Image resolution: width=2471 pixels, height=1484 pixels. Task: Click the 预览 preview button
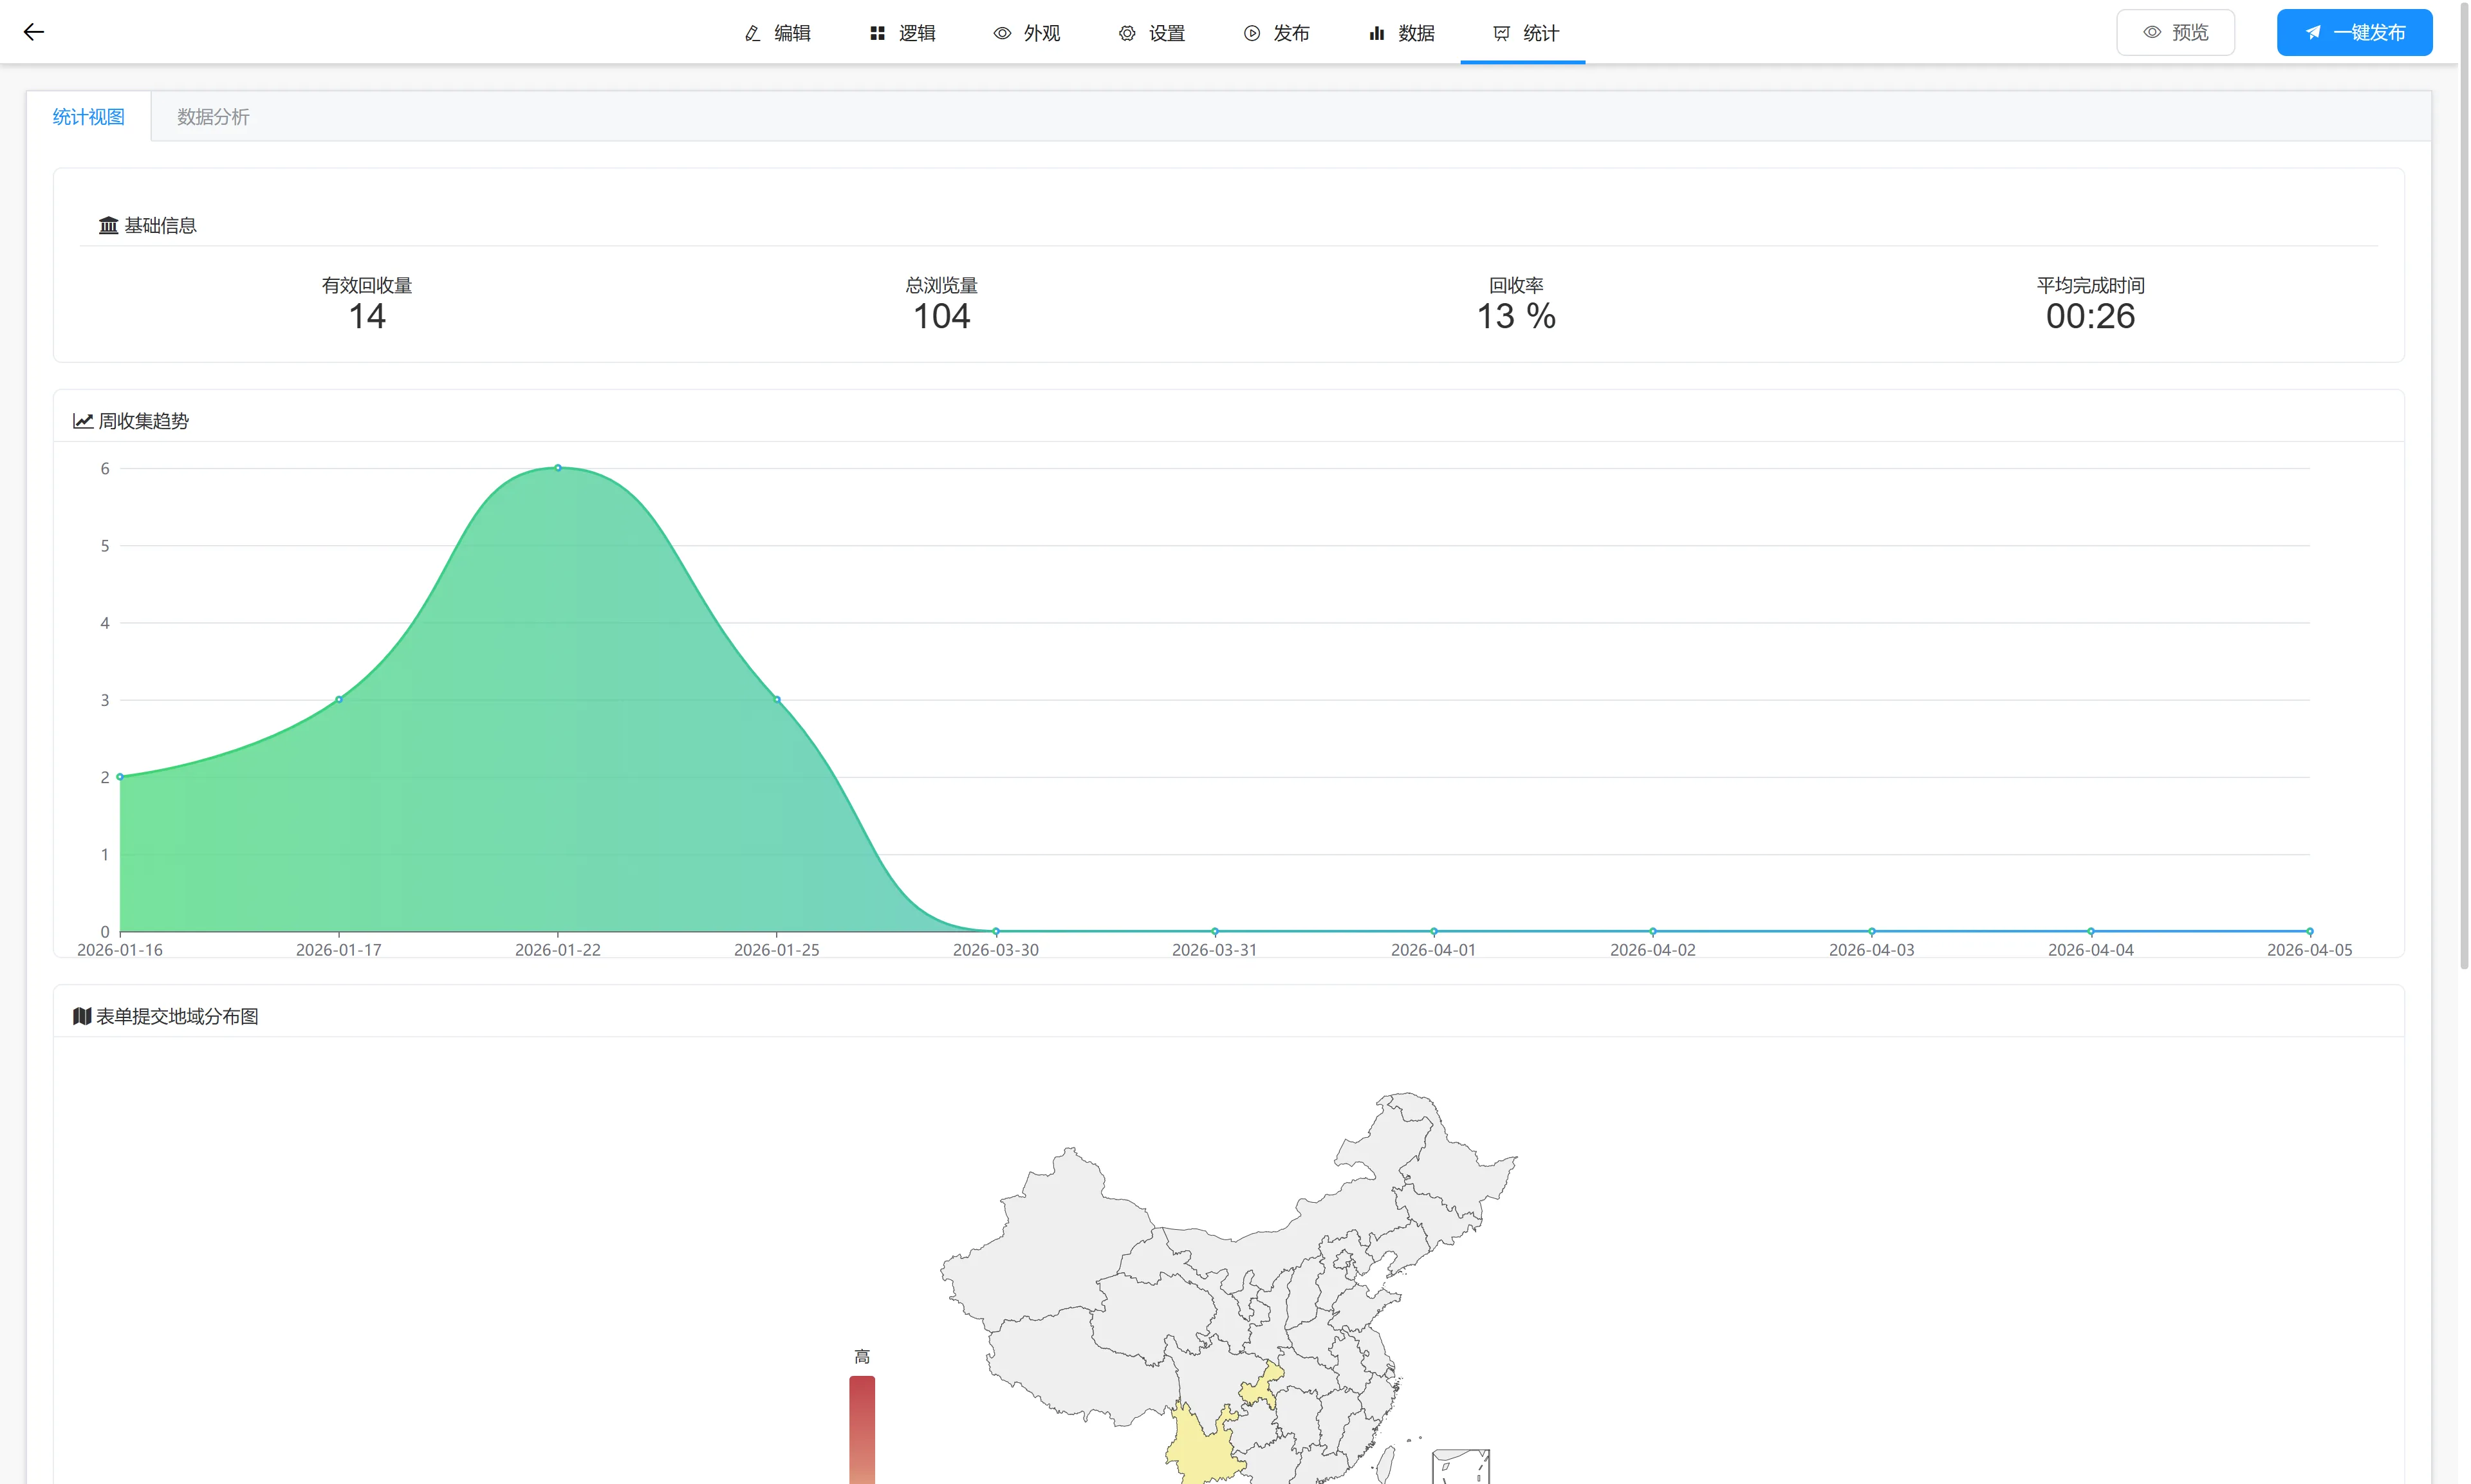2175,33
